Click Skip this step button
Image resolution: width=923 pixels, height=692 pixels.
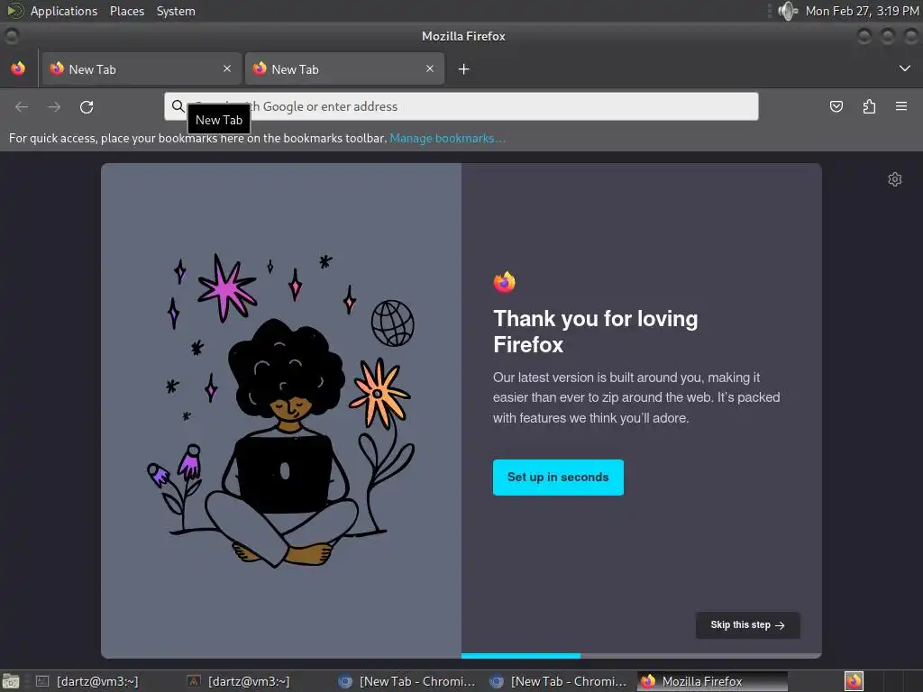[x=747, y=625]
